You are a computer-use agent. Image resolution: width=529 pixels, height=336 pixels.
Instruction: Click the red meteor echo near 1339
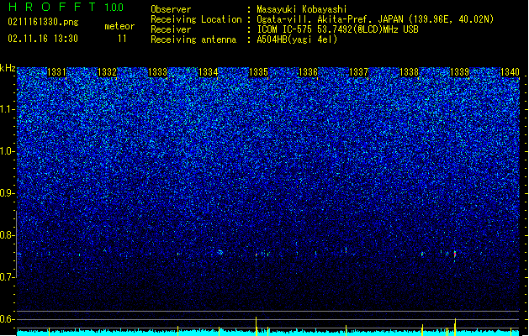455,255
